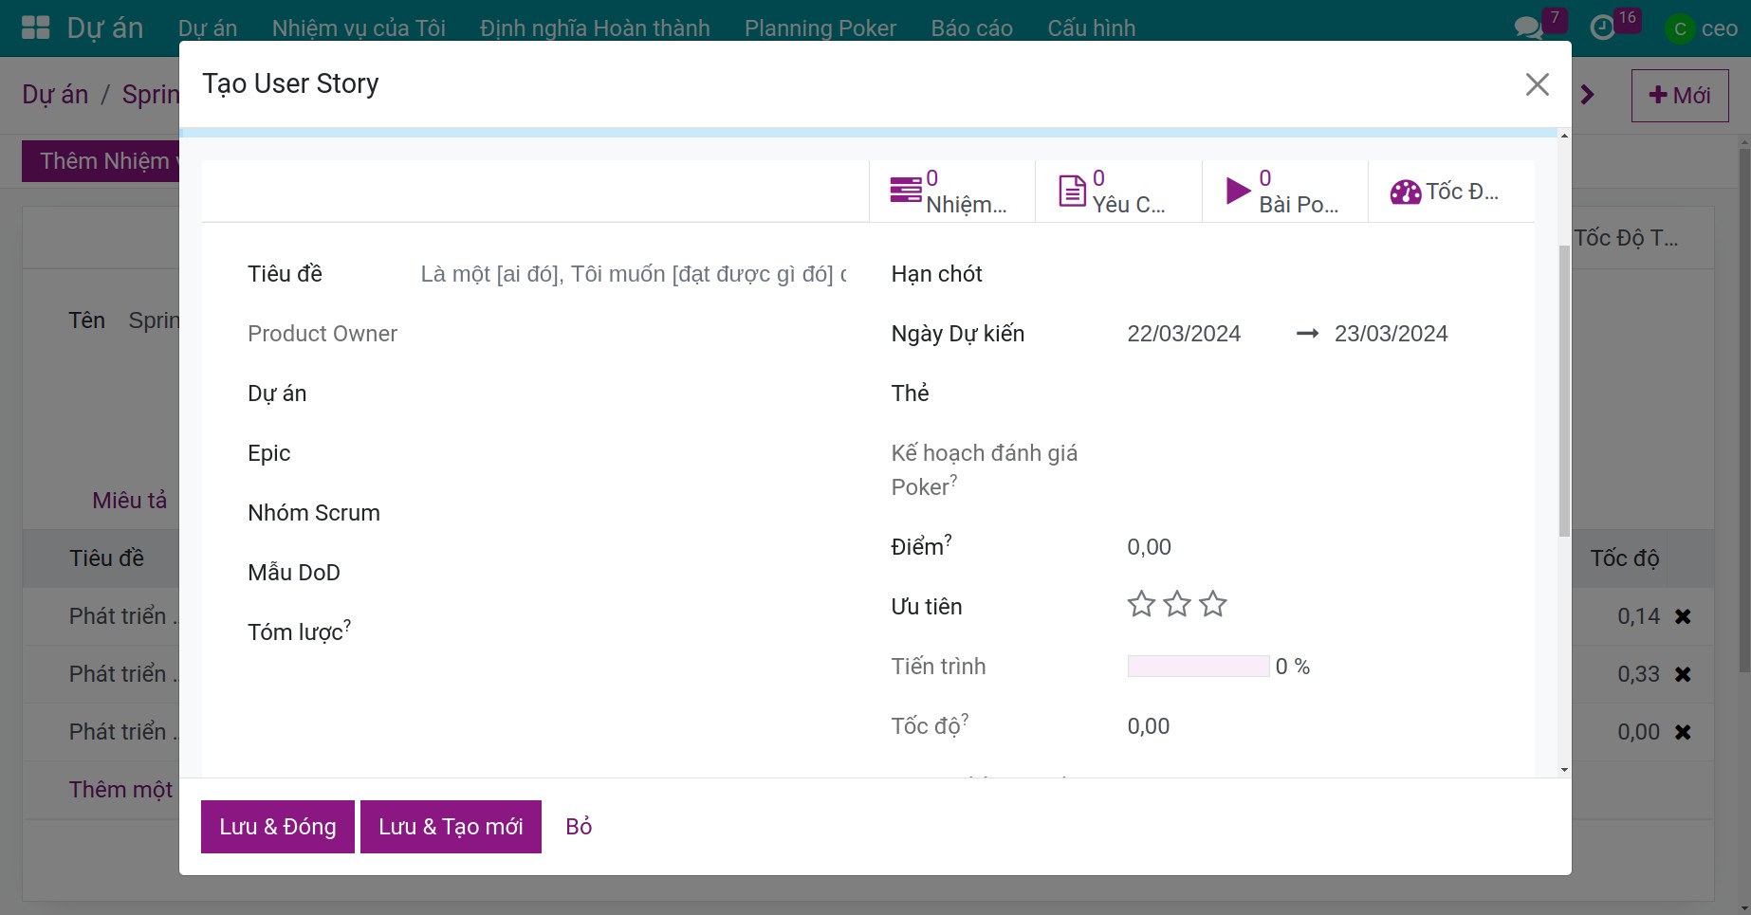Open the activities clock icon with badge 16

pos(1603,27)
